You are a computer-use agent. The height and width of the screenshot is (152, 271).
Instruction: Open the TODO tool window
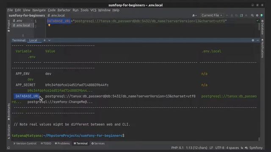pyautogui.click(x=46, y=144)
